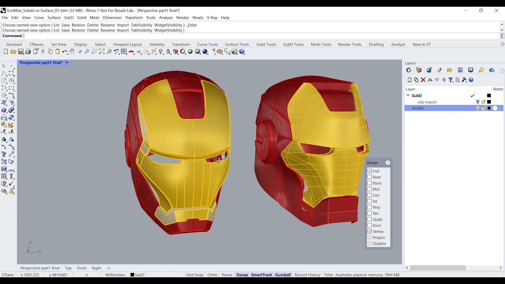505x284 pixels.
Task: Open the V-Ray menu
Action: pyautogui.click(x=212, y=18)
